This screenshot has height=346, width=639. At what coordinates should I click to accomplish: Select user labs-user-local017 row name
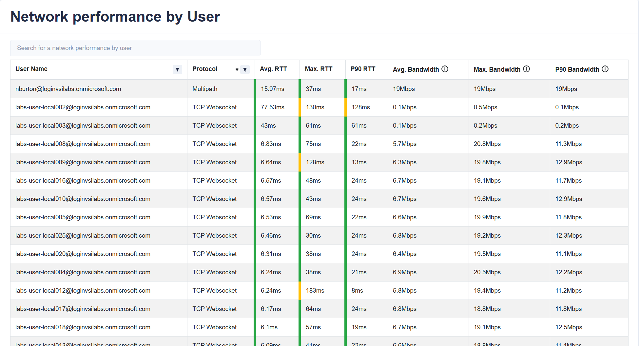[83, 309]
